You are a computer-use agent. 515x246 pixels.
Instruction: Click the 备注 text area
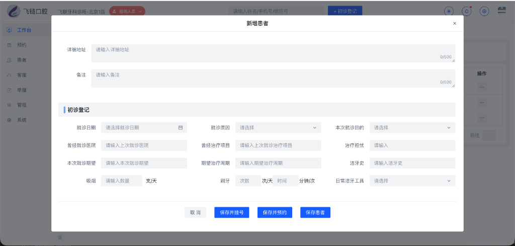coord(273,78)
